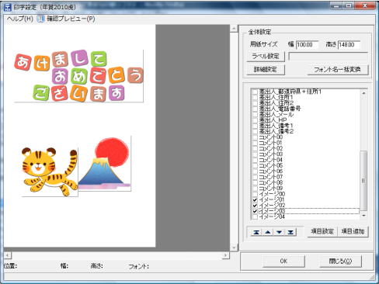Screen dimensions: 379x284
Task: Click the item list scroll-up arrow
Action: tap(363, 93)
